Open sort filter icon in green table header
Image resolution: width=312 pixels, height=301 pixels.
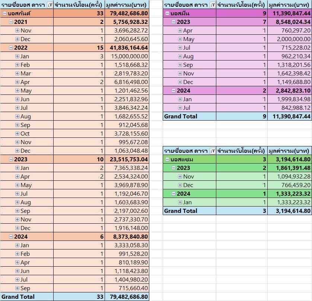click(213, 151)
